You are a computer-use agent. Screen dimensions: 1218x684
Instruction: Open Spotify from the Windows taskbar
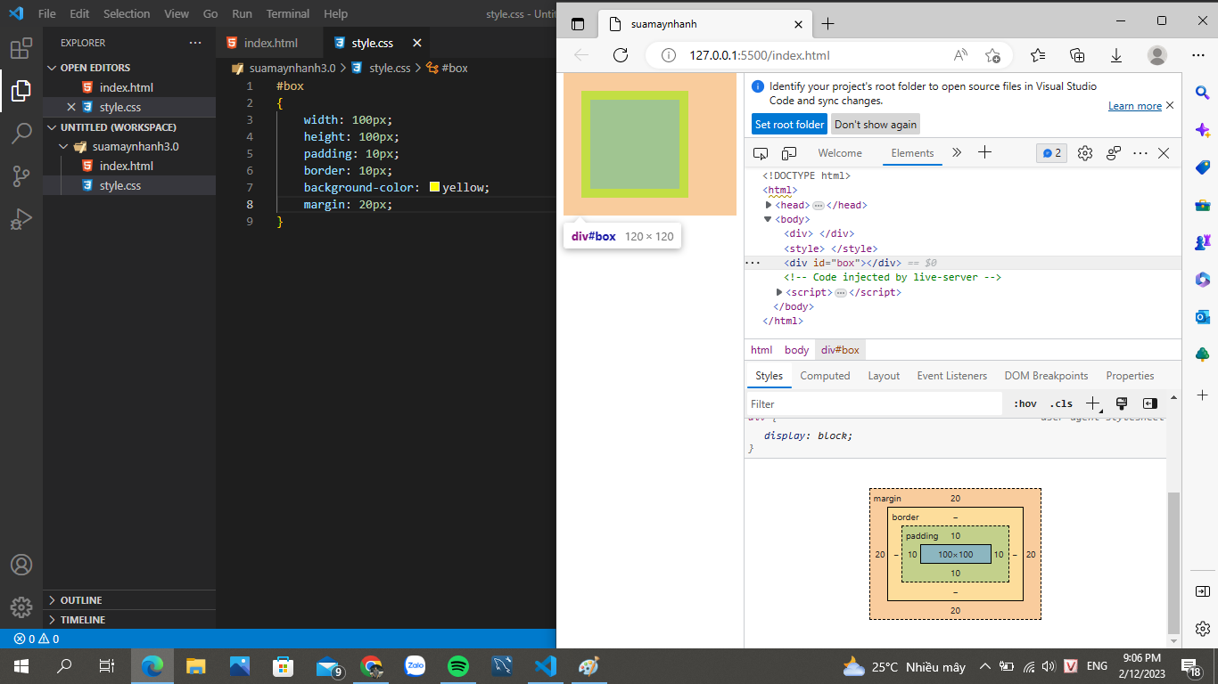pyautogui.click(x=458, y=666)
